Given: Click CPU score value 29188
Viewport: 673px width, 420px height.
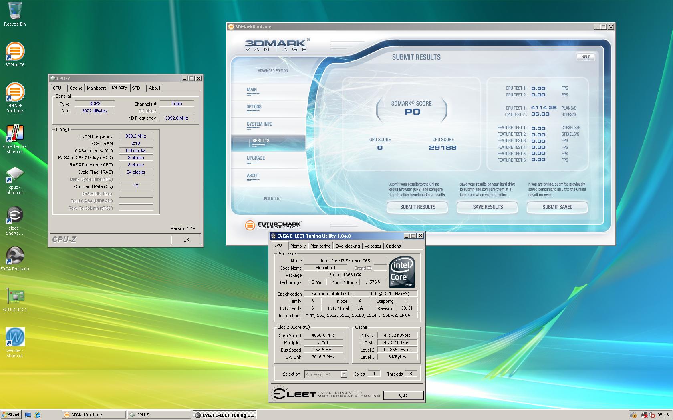Looking at the screenshot, I should point(443,148).
